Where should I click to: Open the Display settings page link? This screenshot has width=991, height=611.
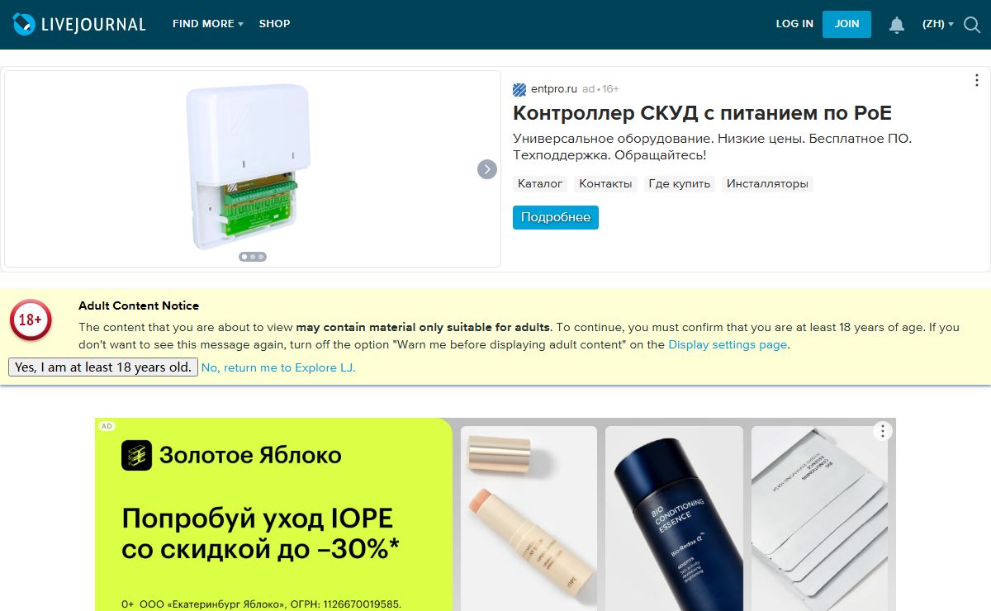(x=728, y=344)
